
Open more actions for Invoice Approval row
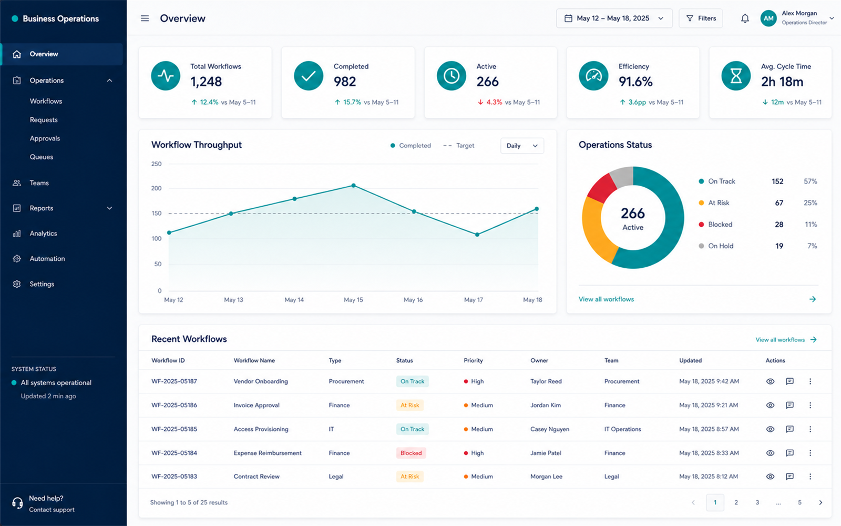(x=810, y=405)
